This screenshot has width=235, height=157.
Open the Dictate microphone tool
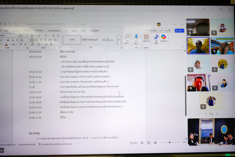tap(136, 37)
